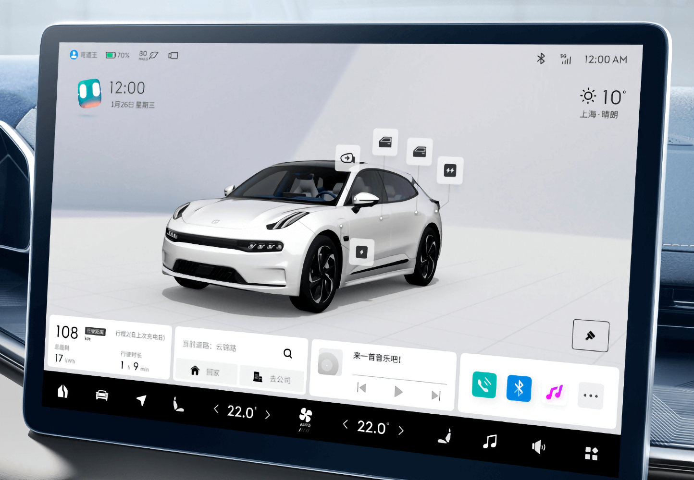Open the blue Bluetooth app shortcut

pyautogui.click(x=519, y=388)
